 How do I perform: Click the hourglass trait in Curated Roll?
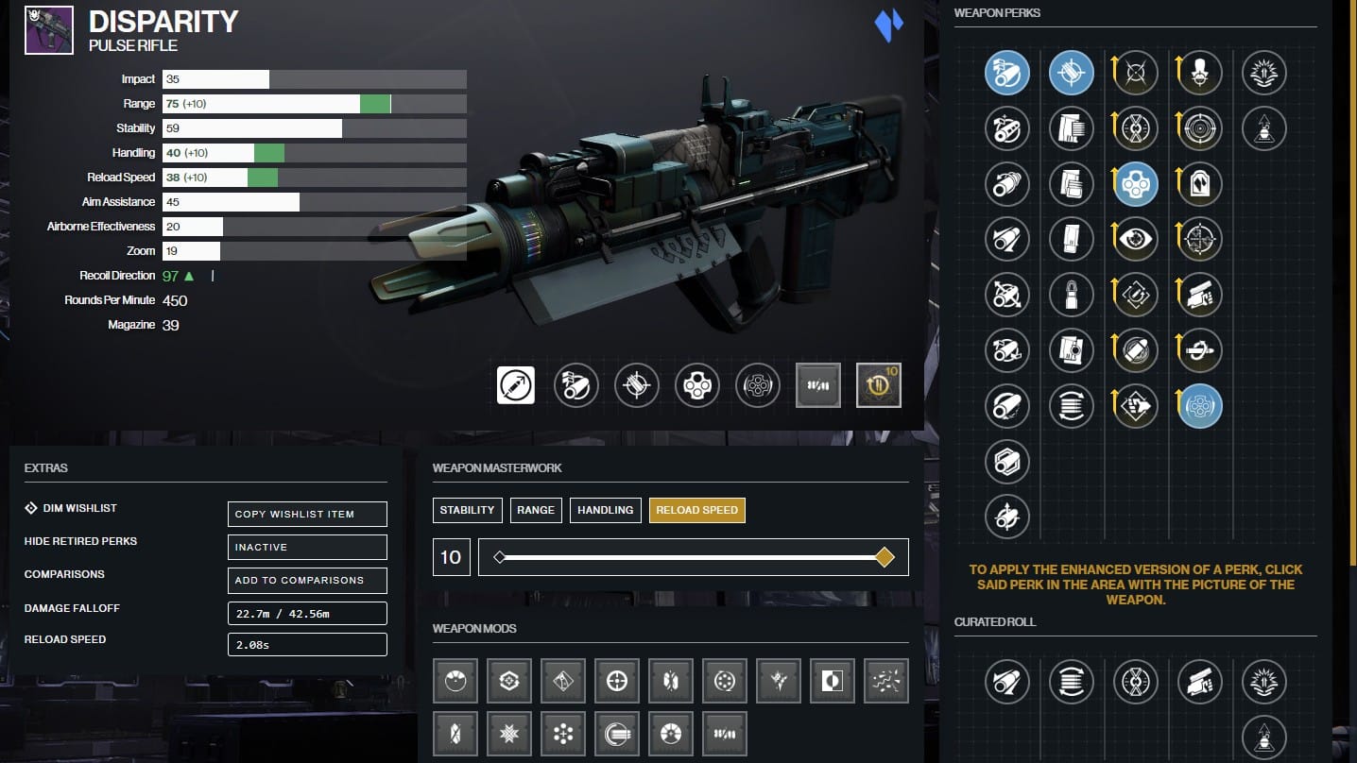(x=1136, y=681)
